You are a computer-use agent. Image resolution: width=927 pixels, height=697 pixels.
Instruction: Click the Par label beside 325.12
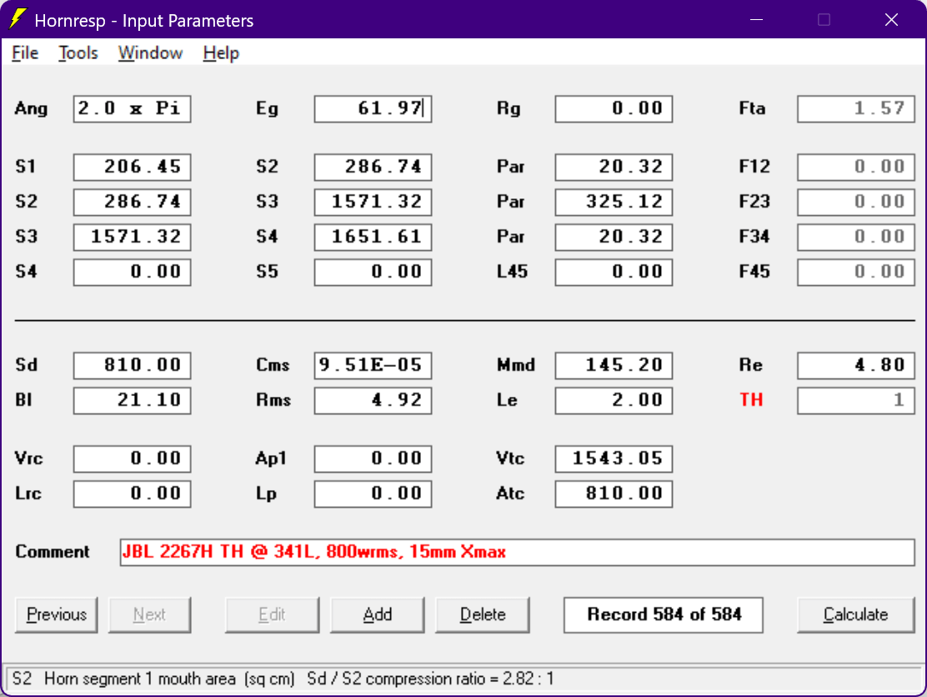point(511,202)
